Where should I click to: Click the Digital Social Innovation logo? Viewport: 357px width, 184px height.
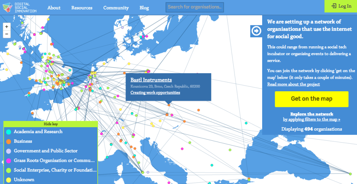20,7
